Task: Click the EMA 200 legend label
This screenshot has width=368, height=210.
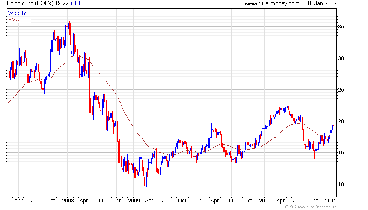Action: tap(19, 19)
